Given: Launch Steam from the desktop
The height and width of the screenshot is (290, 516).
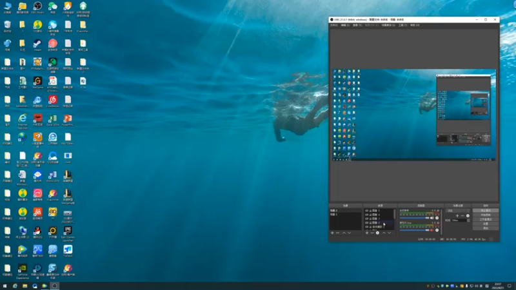Looking at the screenshot, I should point(37,44).
